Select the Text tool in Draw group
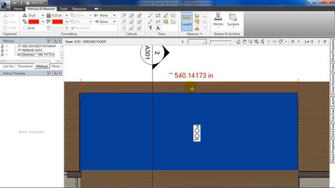335x188 pixels. tap(158, 28)
